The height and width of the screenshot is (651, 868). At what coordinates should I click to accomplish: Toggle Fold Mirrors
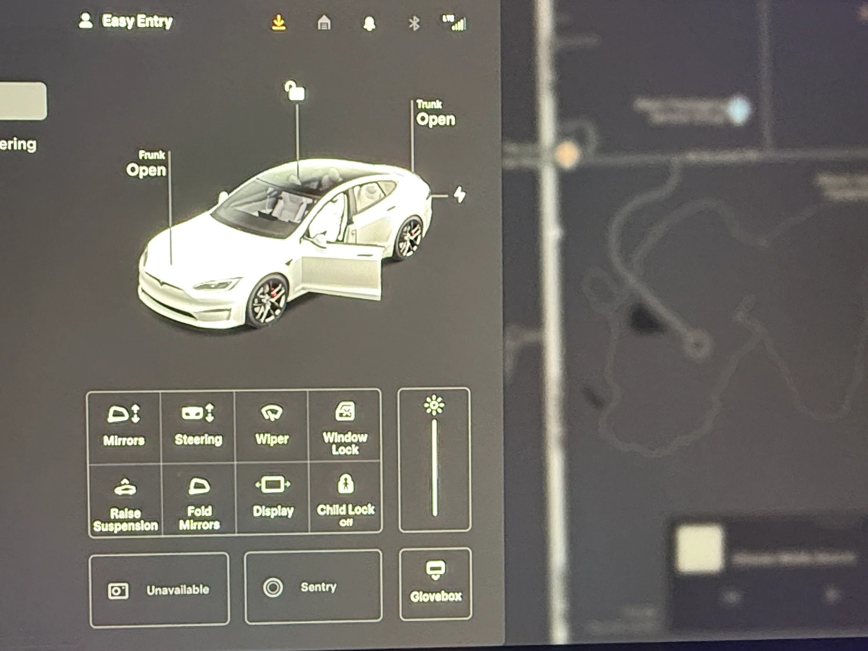[x=199, y=500]
